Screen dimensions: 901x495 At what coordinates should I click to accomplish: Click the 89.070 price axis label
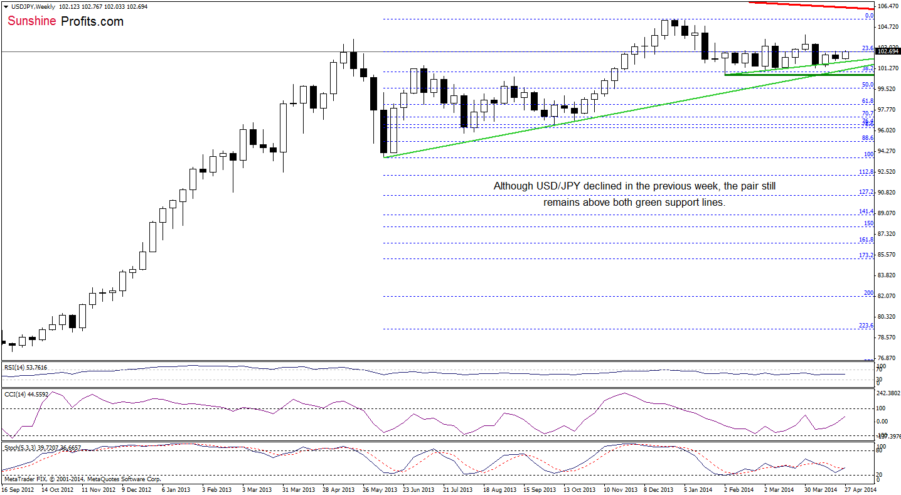coord(887,213)
